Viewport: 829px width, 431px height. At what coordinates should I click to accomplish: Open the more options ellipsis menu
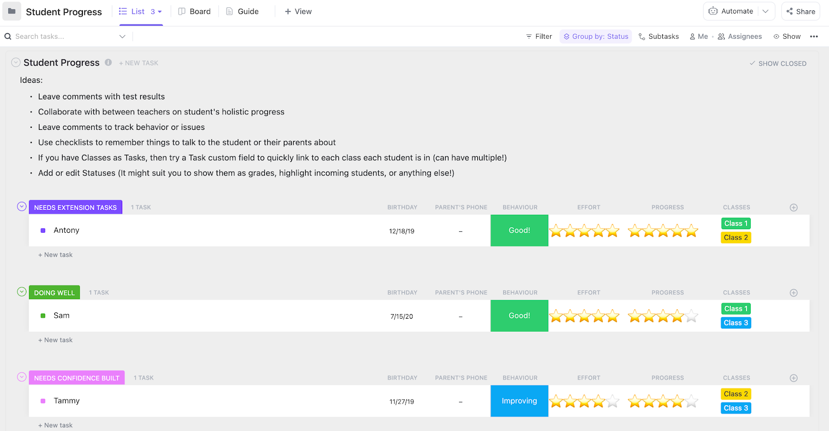pos(814,36)
